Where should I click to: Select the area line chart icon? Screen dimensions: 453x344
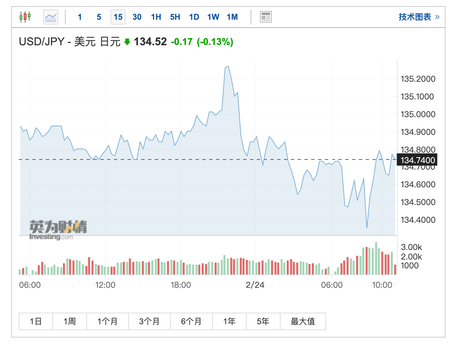click(51, 17)
